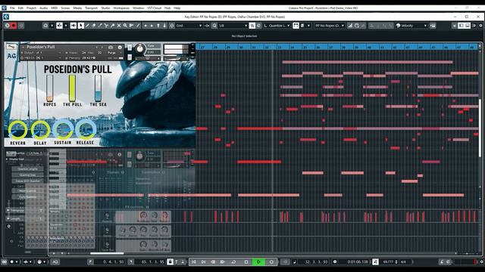Adjust the Sustain knob in Poseidon's Pull
485x272 pixels.
(x=63, y=129)
